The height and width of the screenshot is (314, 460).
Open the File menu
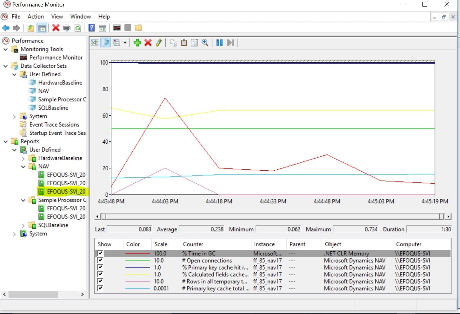pos(16,16)
